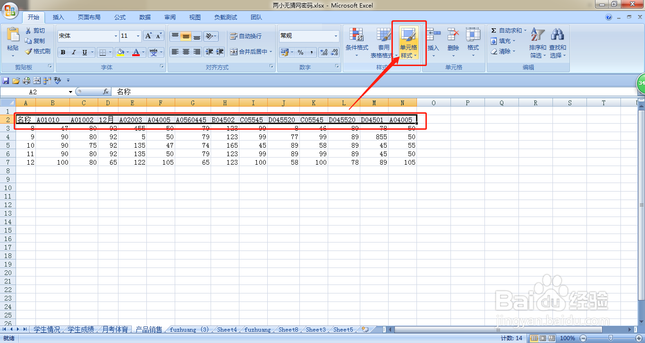This screenshot has height=343, width=645.
Task: Open Cell Styles (单元格样式)
Action: click(x=408, y=42)
